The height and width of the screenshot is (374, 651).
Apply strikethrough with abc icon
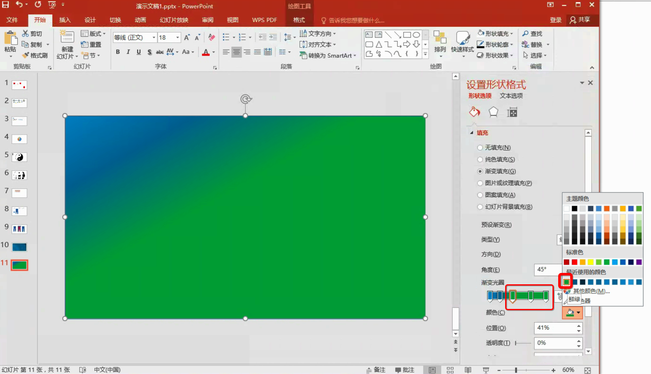point(160,52)
